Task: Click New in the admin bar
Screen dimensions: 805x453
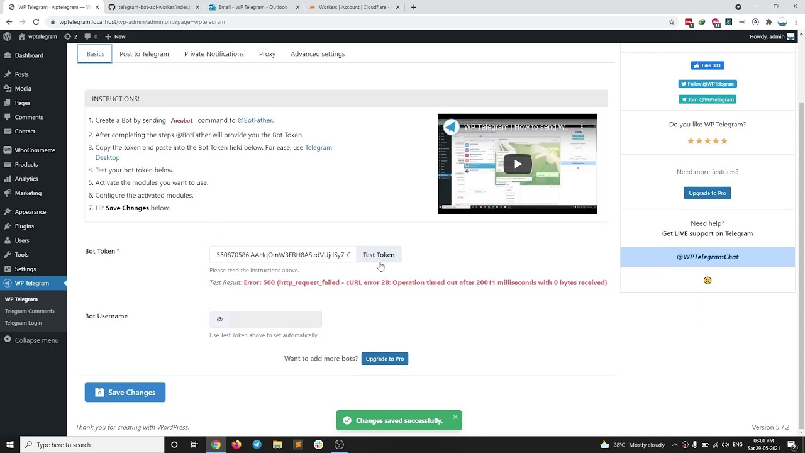Action: (116, 36)
